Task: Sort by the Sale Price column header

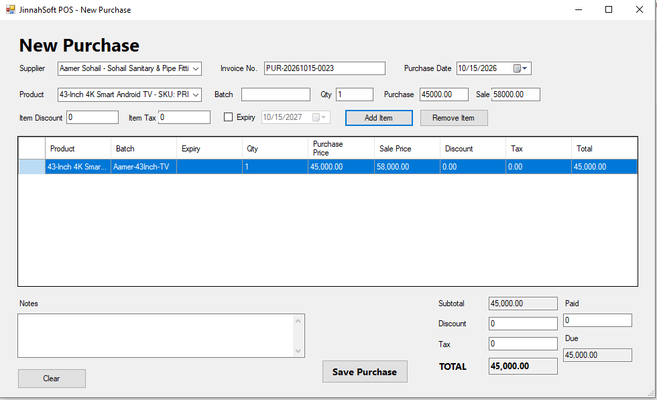Action: [x=408, y=148]
